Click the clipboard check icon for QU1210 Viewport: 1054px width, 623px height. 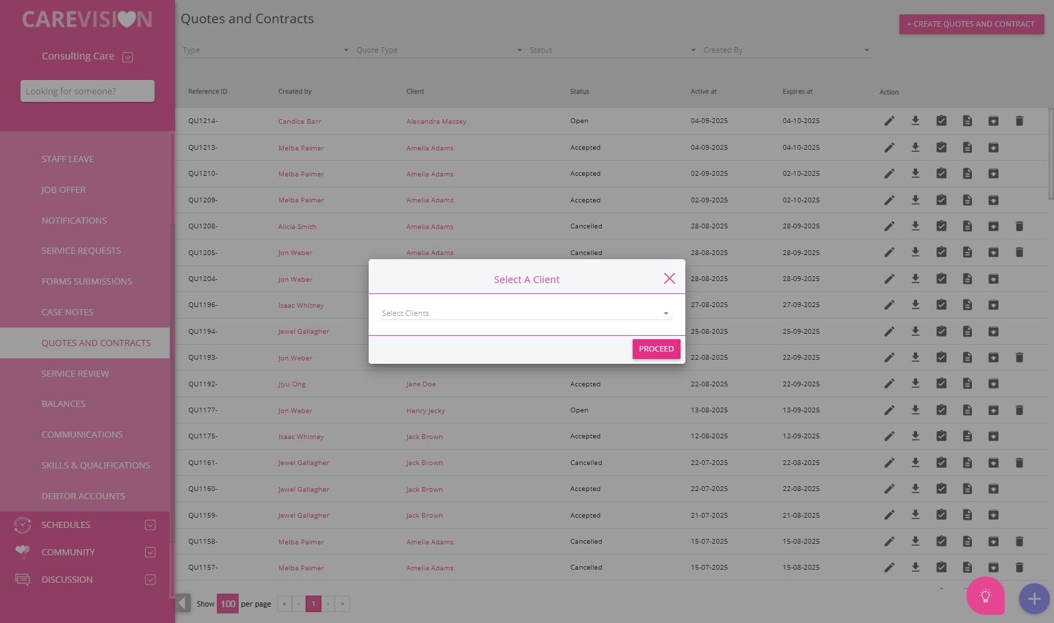coord(941,174)
